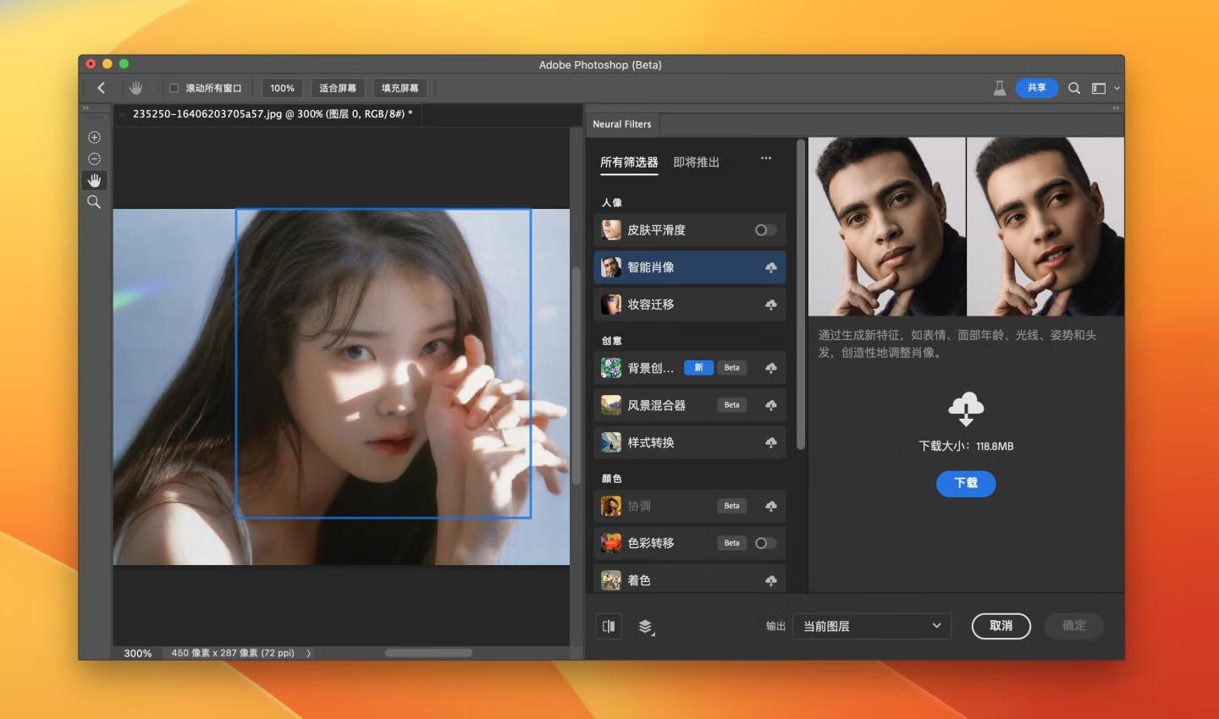Click the portrait preview image in Neural Filters

click(966, 227)
